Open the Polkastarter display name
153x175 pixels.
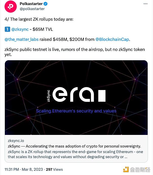(x=31, y=4)
